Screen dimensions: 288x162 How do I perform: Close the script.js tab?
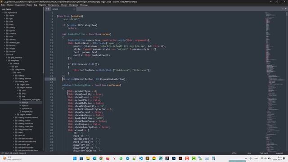74,9
